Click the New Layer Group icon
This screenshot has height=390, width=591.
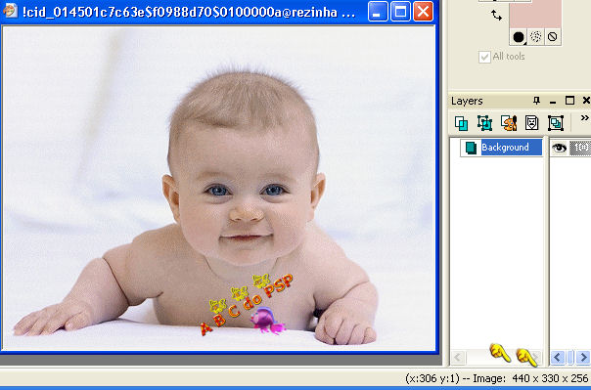click(556, 123)
